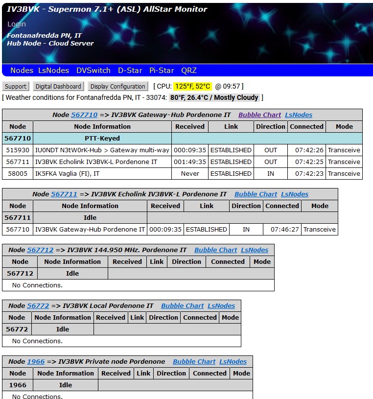Click the 567712 Idle row node number
The image size is (373, 399).
coord(20,273)
